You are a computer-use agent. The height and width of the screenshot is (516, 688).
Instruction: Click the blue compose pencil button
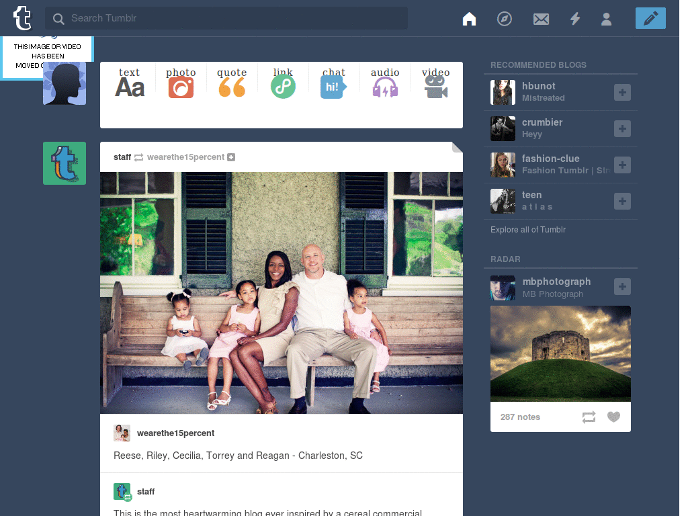(650, 18)
